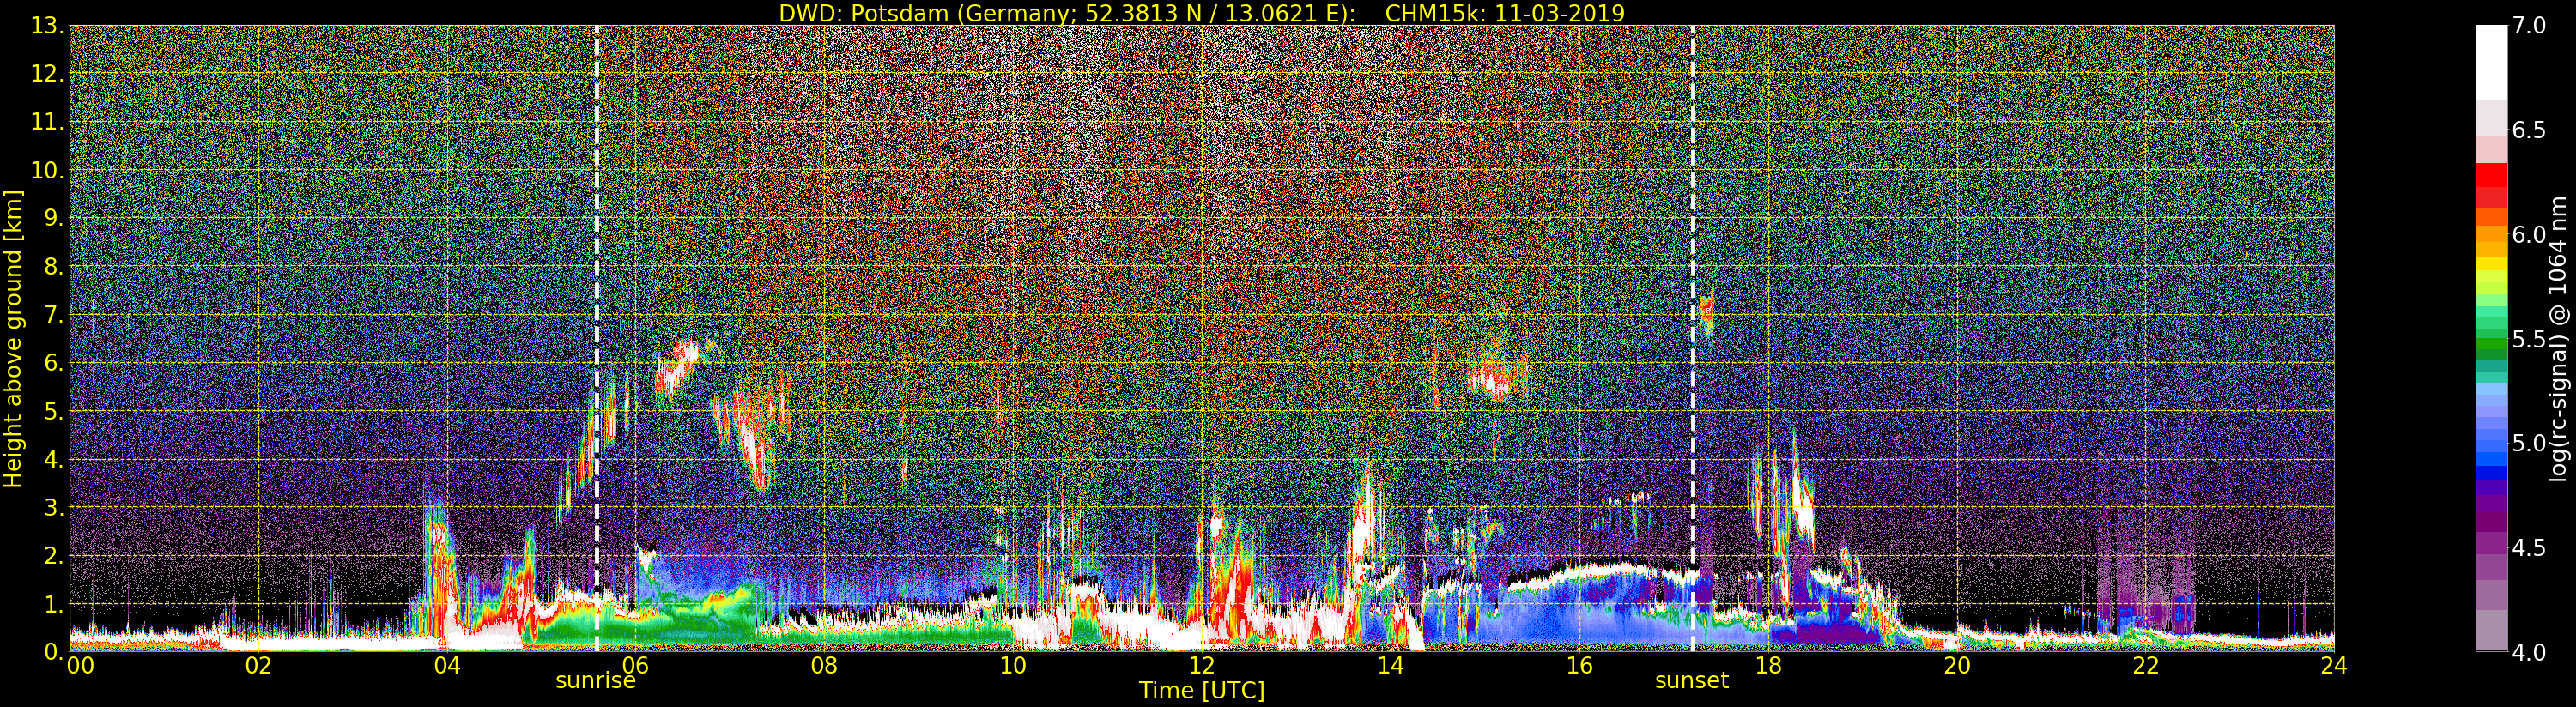This screenshot has width=2576, height=707.
Task: Click the white dashed sunrise marker line
Action: [596, 338]
